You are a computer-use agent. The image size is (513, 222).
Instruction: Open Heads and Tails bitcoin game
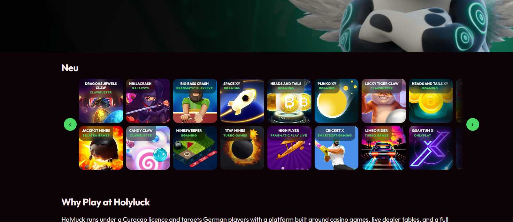coord(289,101)
